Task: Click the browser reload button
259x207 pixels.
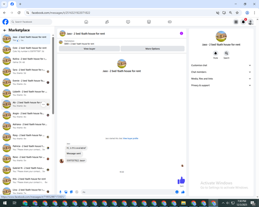Action: (x=19, y=13)
